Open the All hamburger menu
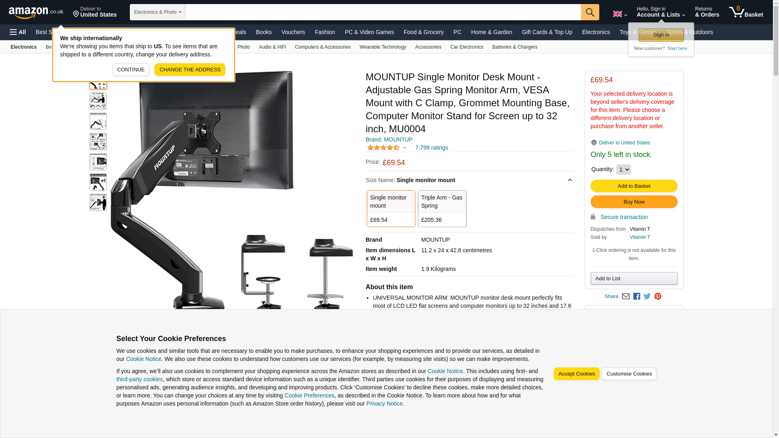 pyautogui.click(x=18, y=32)
